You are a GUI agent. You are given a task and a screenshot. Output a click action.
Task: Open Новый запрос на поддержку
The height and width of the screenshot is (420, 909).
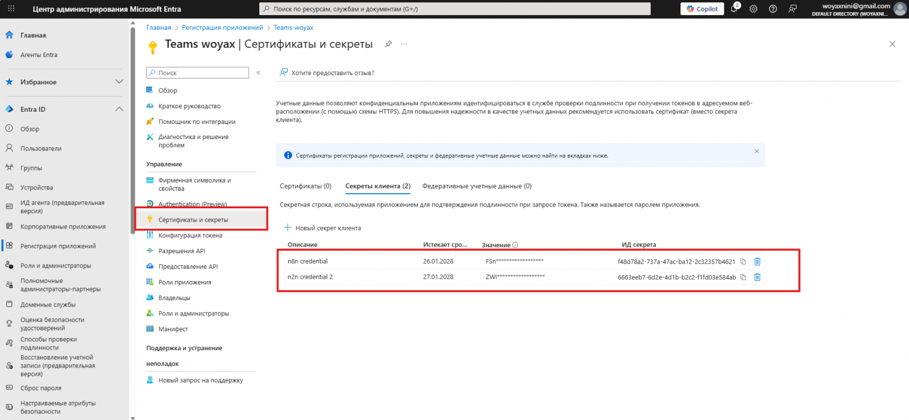coord(200,380)
